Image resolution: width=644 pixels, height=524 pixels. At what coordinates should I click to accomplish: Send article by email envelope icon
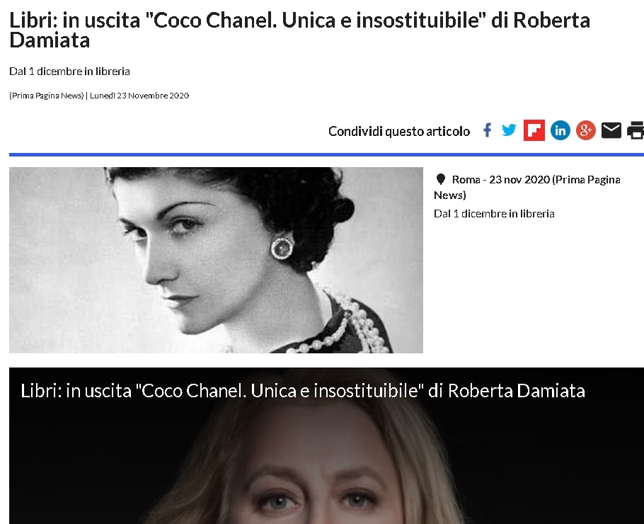tap(611, 130)
